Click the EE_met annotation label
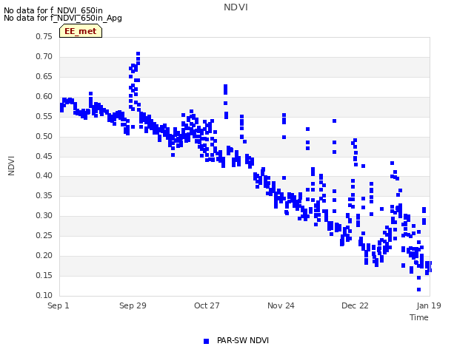The image size is (474, 355). [81, 31]
